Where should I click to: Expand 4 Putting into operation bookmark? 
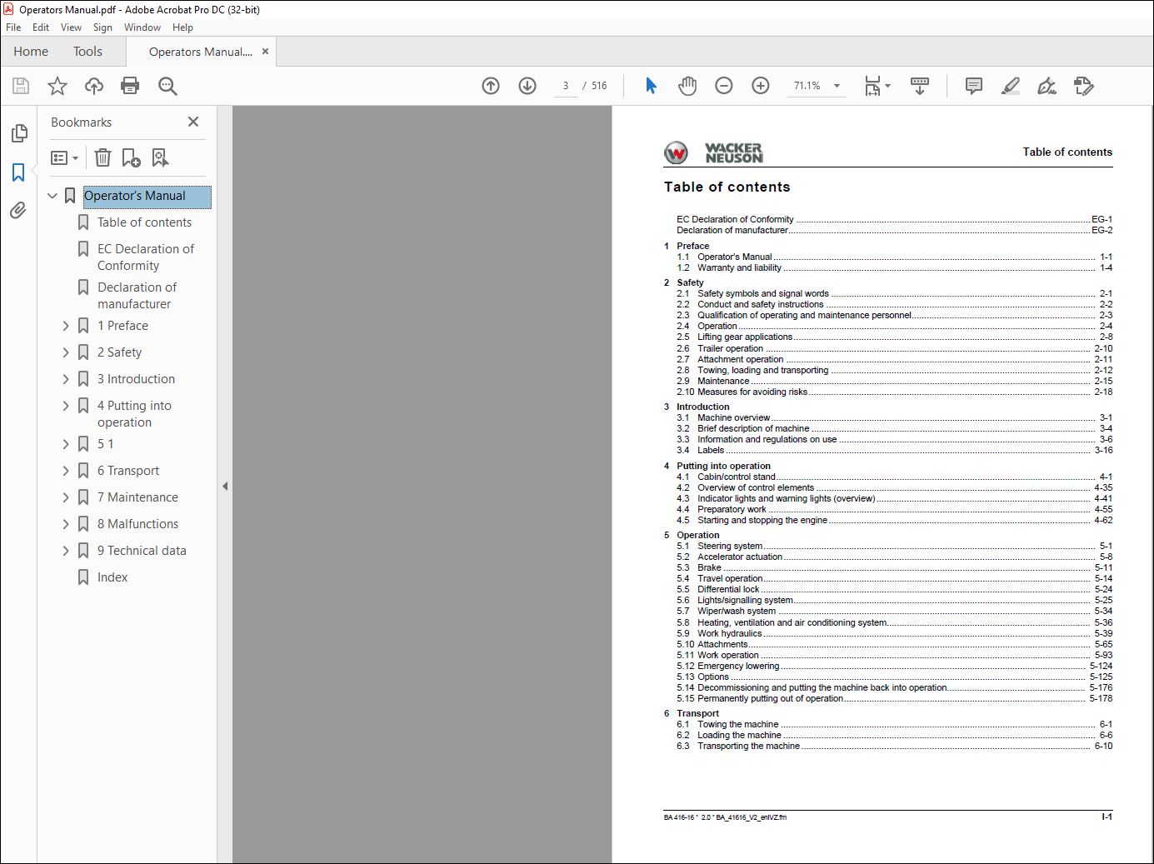tap(66, 406)
